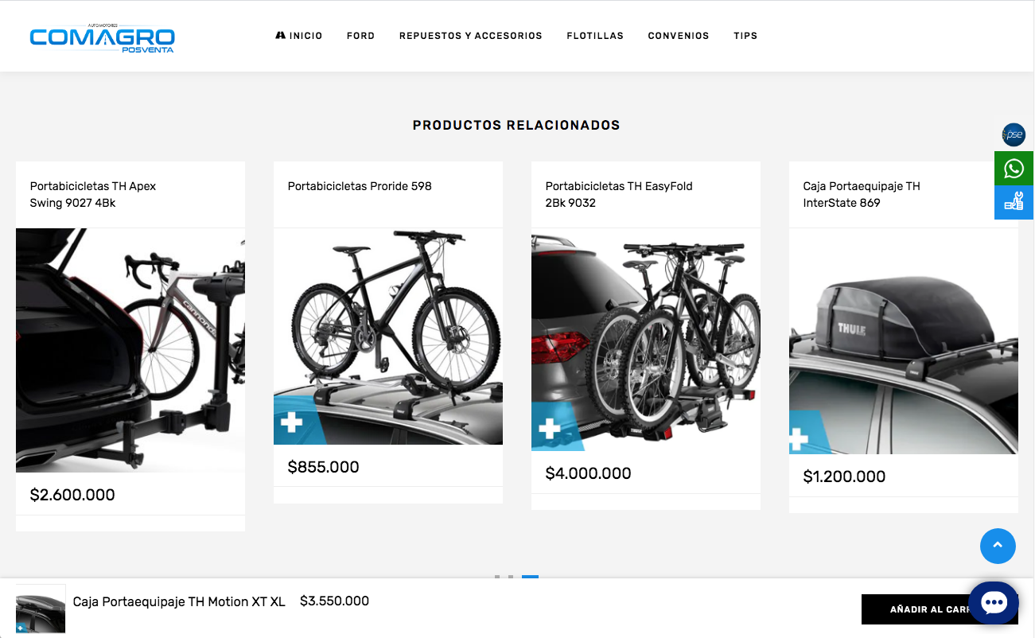Open the Comagro Posventa logo
Screen dimensions: 1035x638
point(102,37)
